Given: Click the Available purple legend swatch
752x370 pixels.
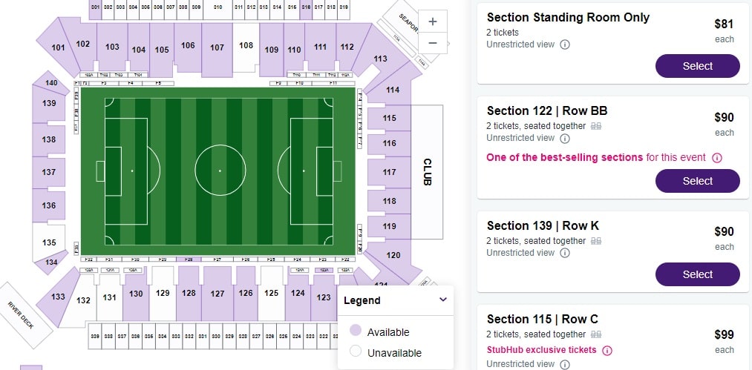Looking at the screenshot, I should click(x=355, y=331).
